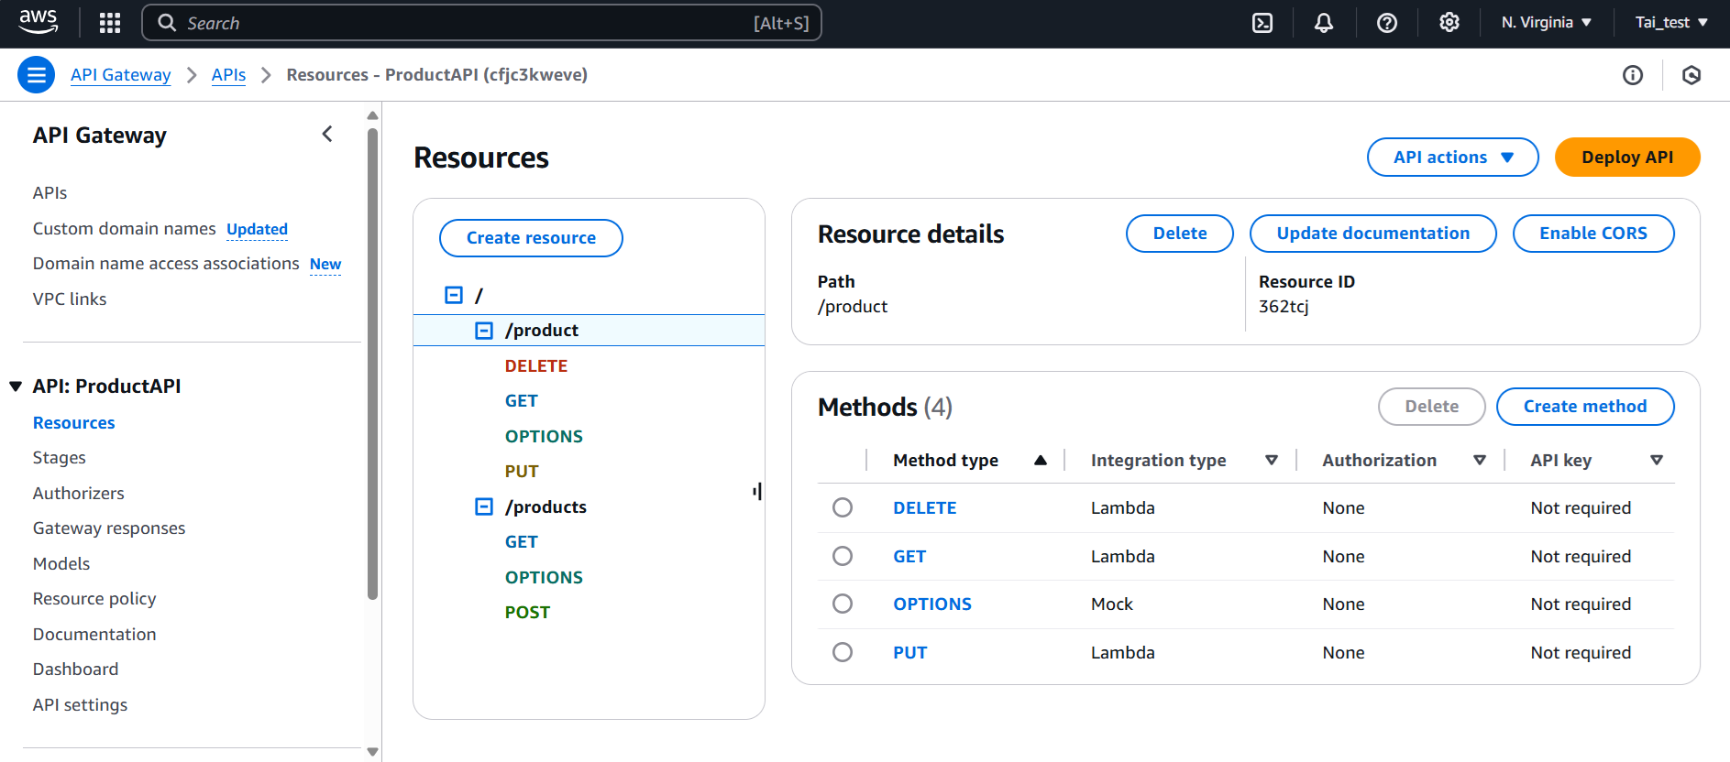
Task: Click the resource tree panel resize handle
Action: click(757, 492)
